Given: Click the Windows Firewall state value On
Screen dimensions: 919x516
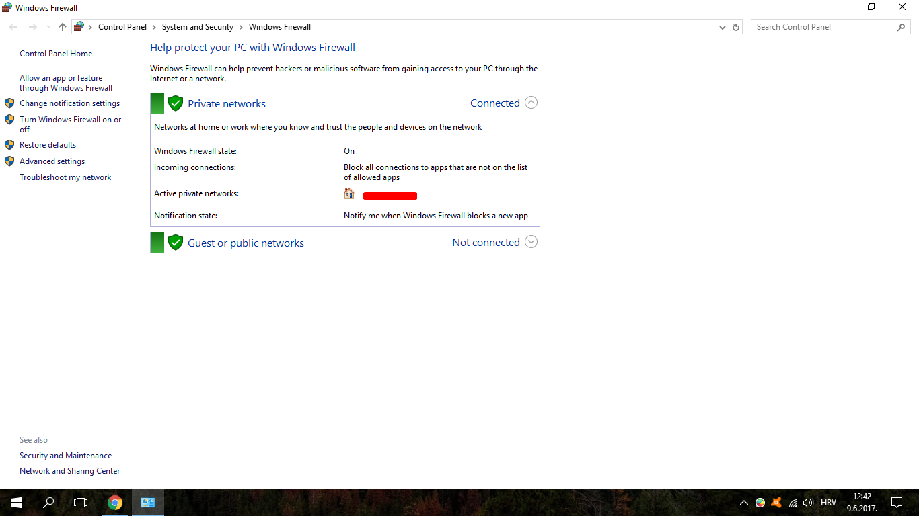Looking at the screenshot, I should click(x=349, y=151).
